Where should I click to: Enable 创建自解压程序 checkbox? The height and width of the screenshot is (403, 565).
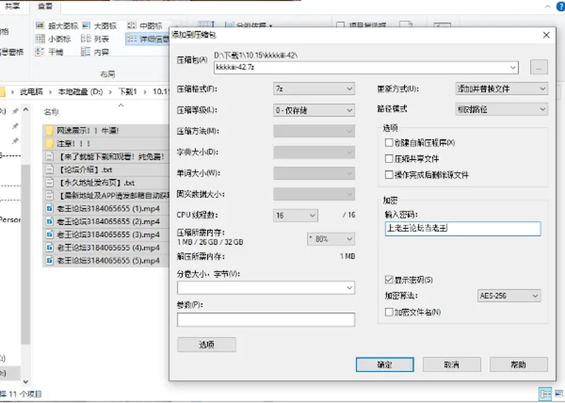389,142
